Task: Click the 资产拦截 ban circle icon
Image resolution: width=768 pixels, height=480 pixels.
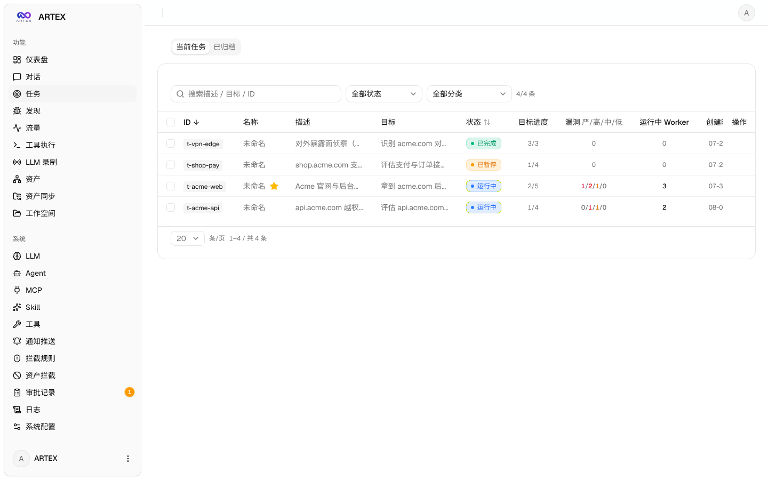Action: (17, 375)
